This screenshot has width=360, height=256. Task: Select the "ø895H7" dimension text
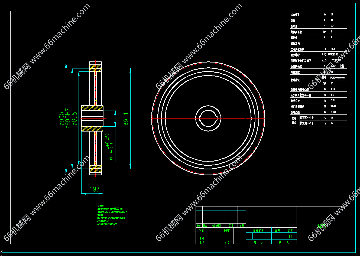pyautogui.click(x=68, y=119)
